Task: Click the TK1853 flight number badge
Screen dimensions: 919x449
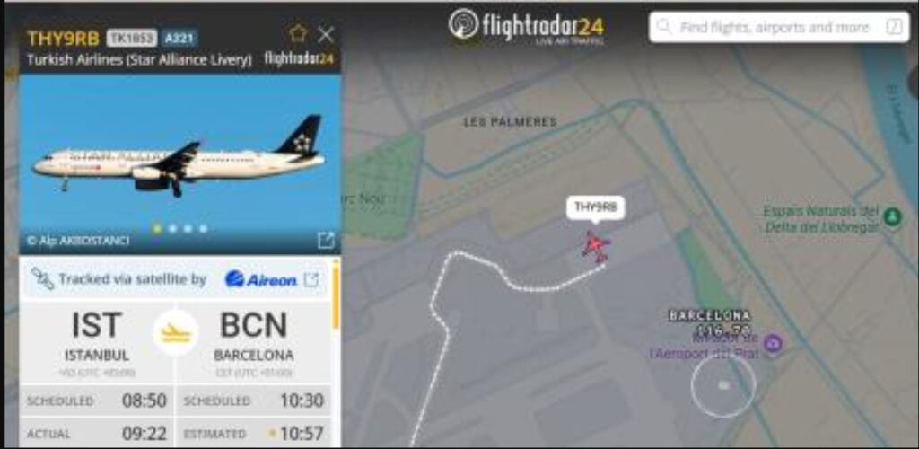Action: point(132,39)
